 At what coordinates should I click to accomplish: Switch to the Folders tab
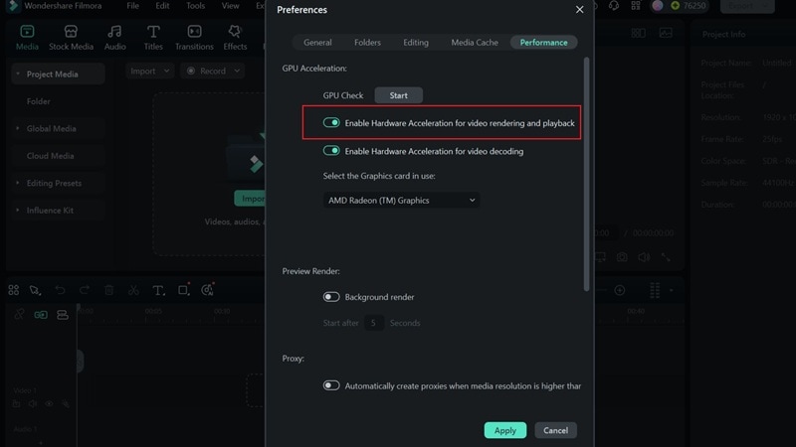click(x=367, y=43)
